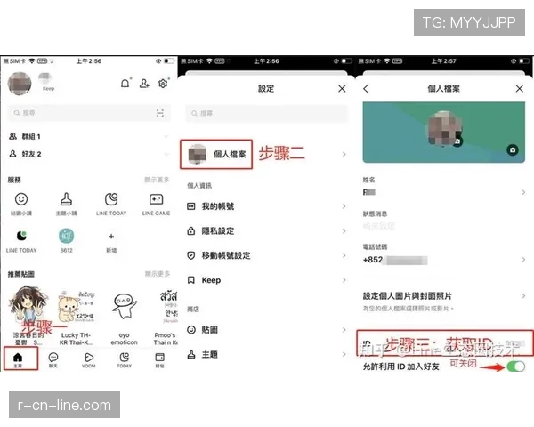The image size is (534, 427).
Task: Open 移動帳號設定 entry
Action: pyautogui.click(x=267, y=255)
